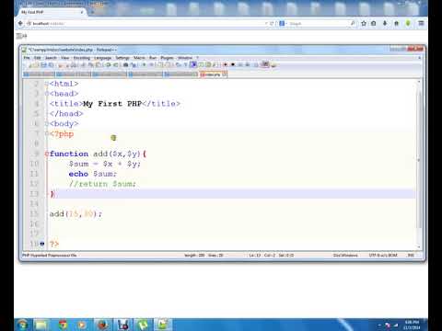
Task: Click the Print toolbar icon
Action: click(74, 64)
